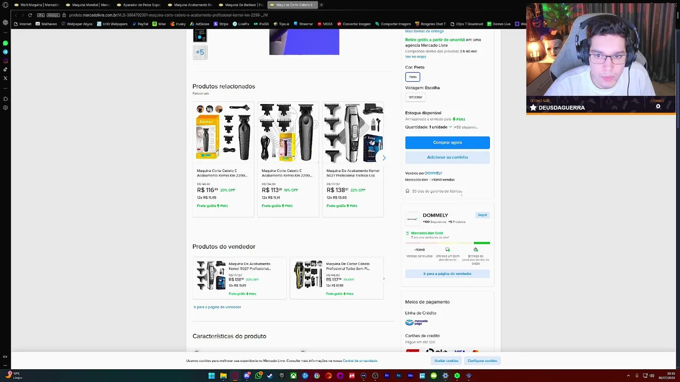Select the 127/220V voltage option
The width and height of the screenshot is (680, 382).
point(415,97)
